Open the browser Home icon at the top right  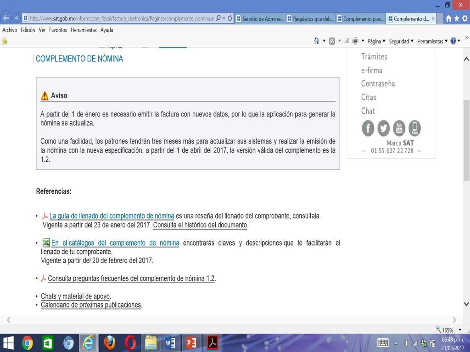click(448, 18)
